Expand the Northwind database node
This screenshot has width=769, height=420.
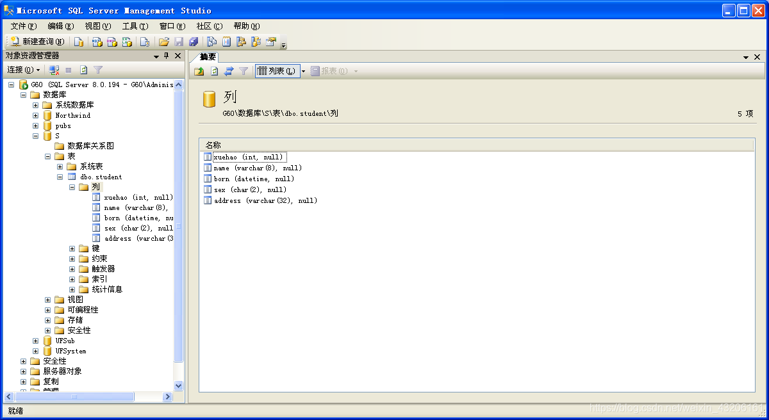pyautogui.click(x=36, y=115)
